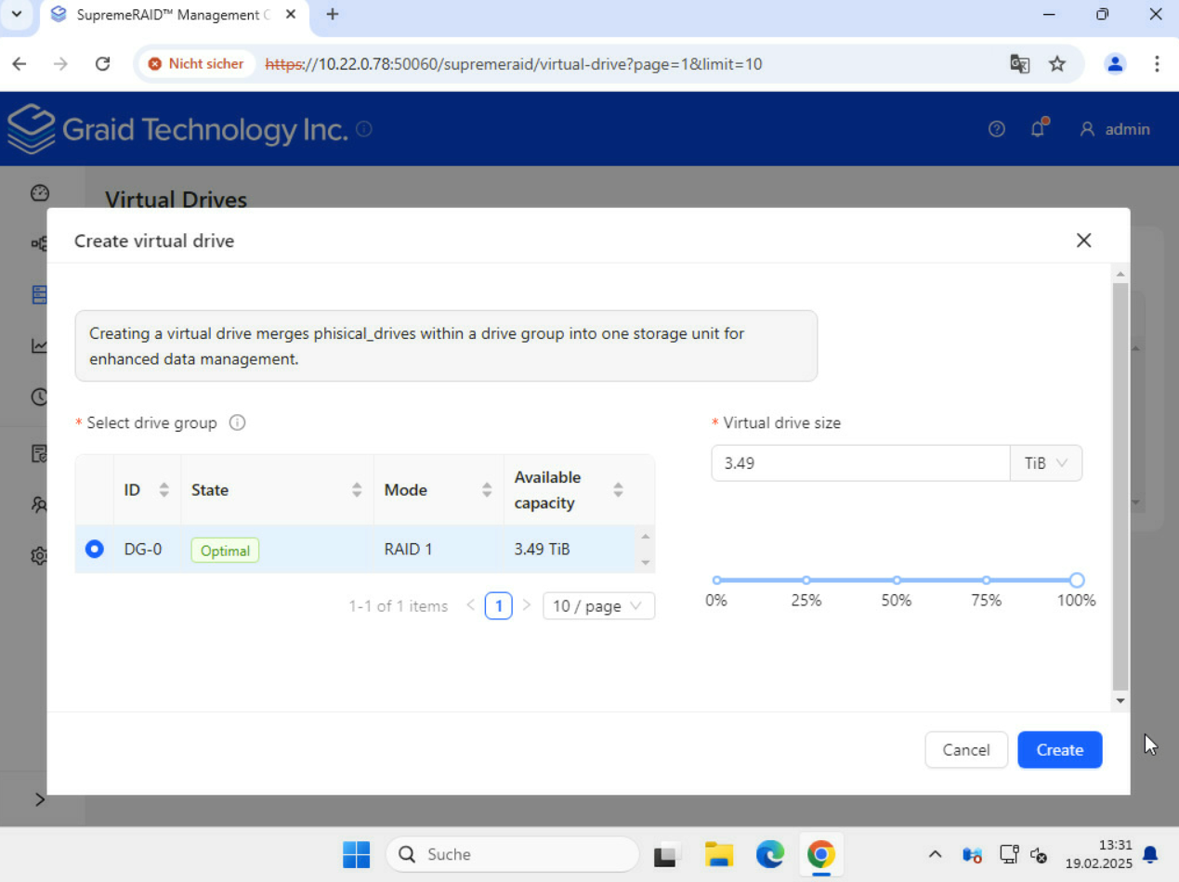
Task: Click the Create button
Action: 1060,750
